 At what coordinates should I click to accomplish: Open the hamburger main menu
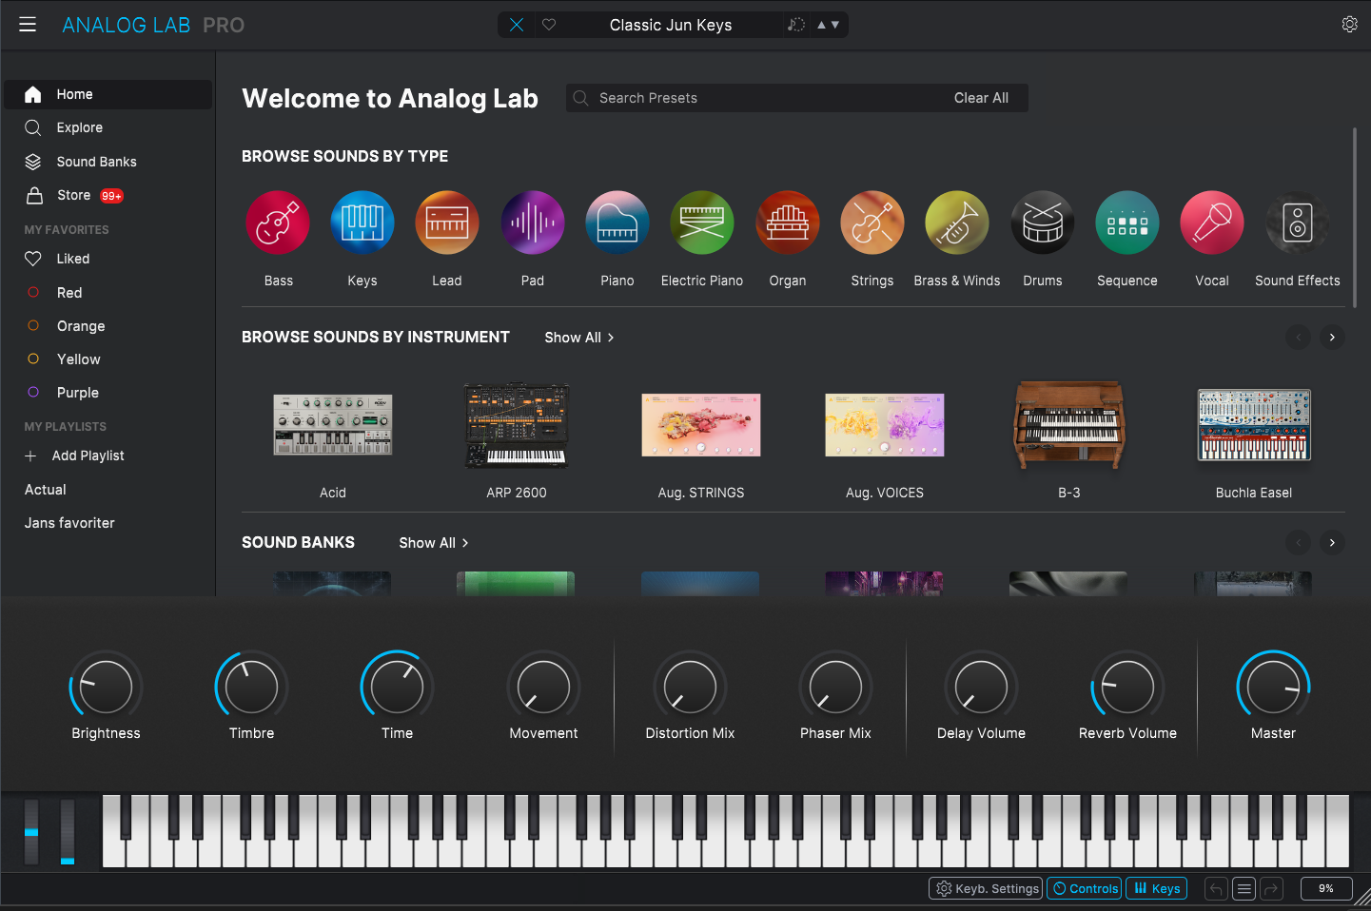coord(28,25)
